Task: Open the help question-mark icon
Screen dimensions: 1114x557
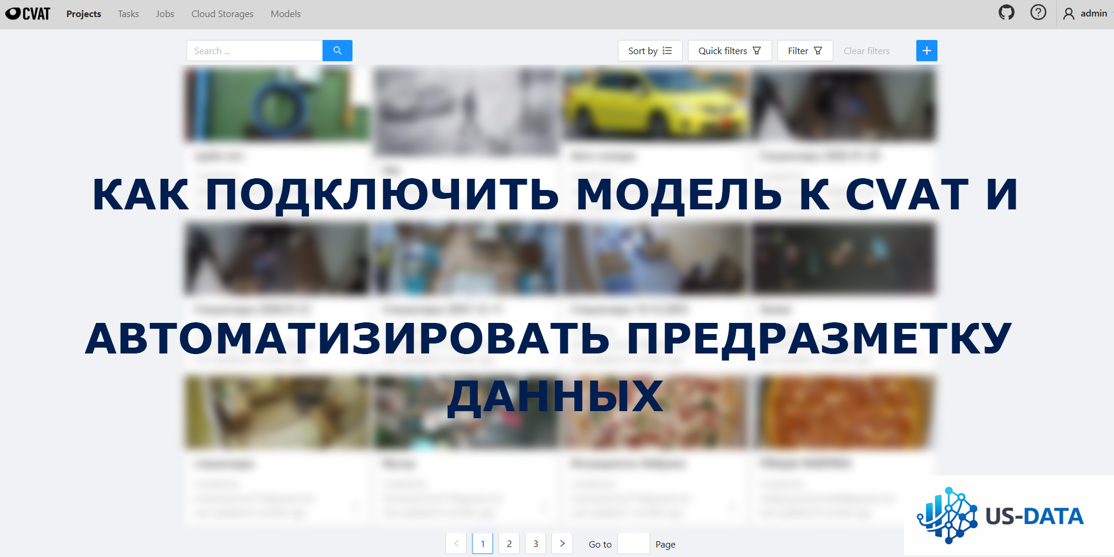Action: pyautogui.click(x=1038, y=12)
